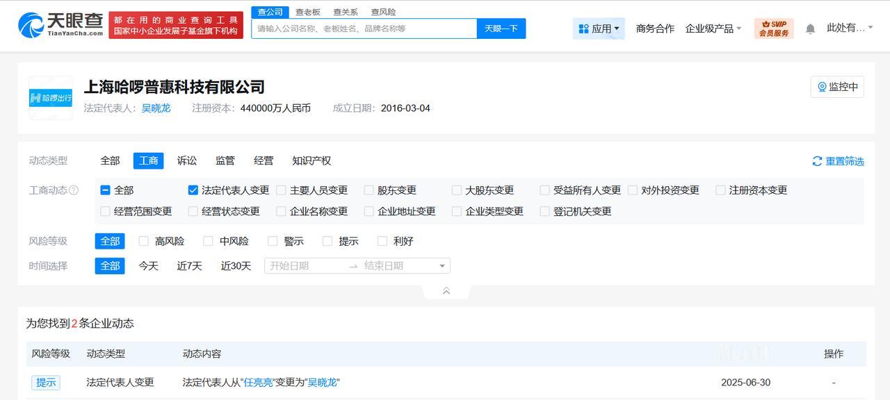Enable the 股东变更 checkbox

pos(369,190)
